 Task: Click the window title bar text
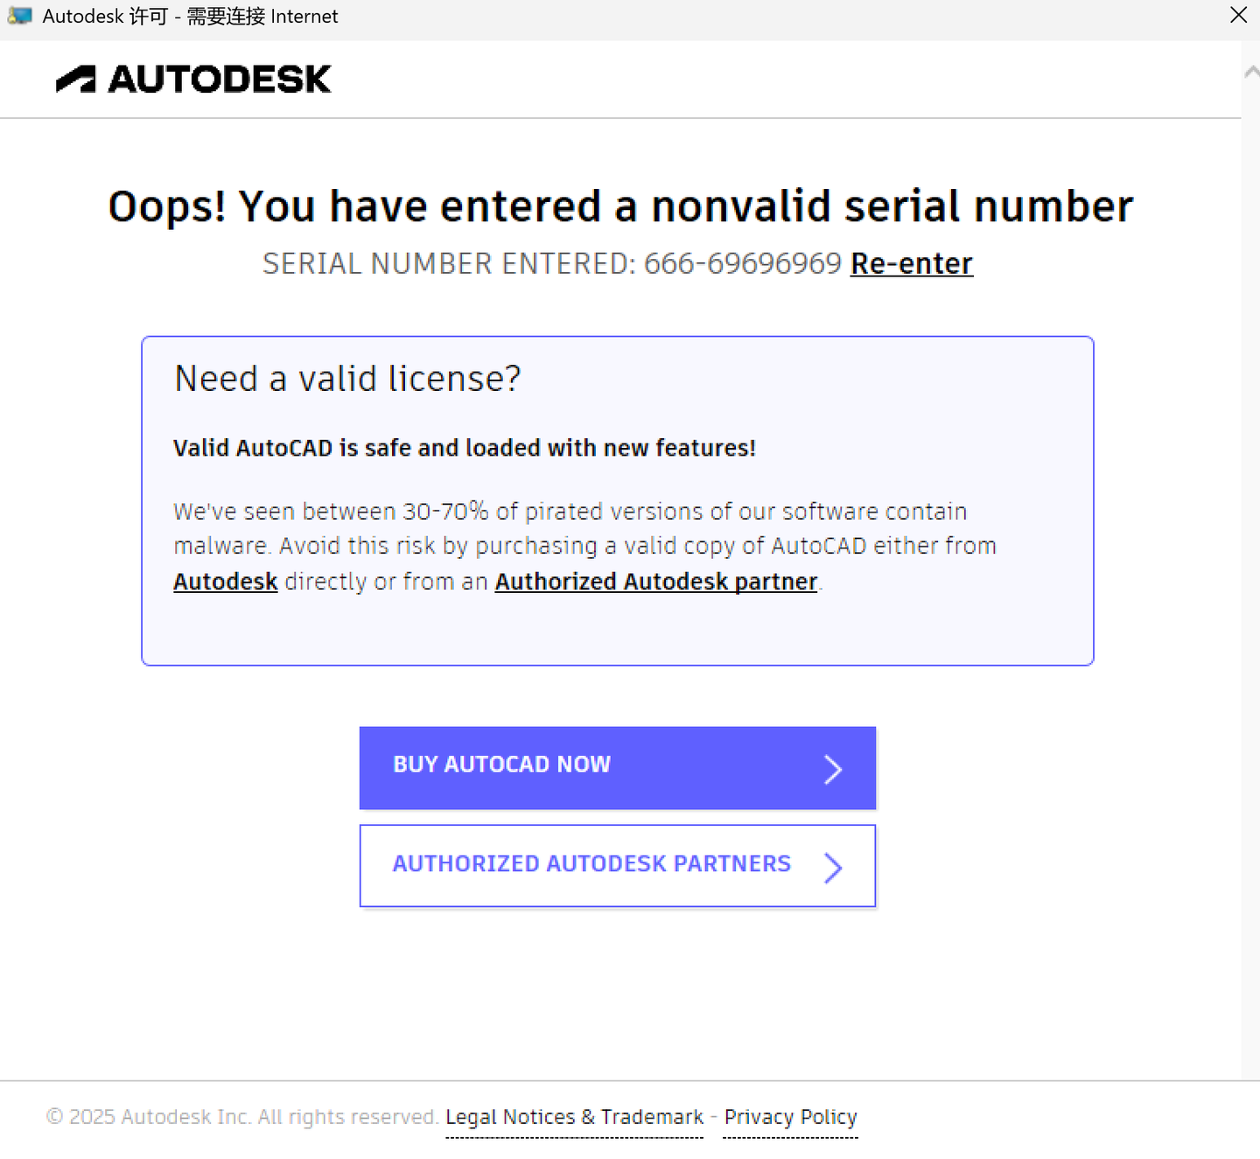click(x=190, y=17)
